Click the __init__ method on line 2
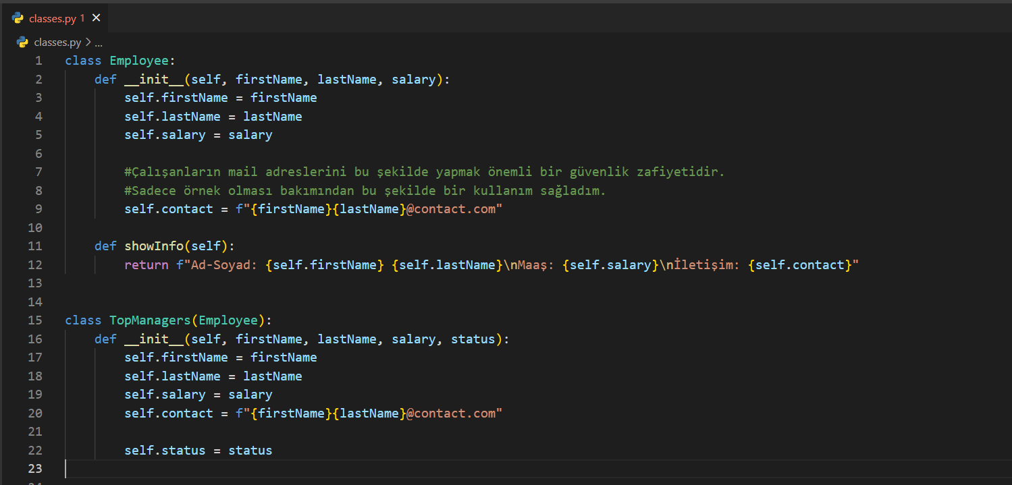 (153, 80)
